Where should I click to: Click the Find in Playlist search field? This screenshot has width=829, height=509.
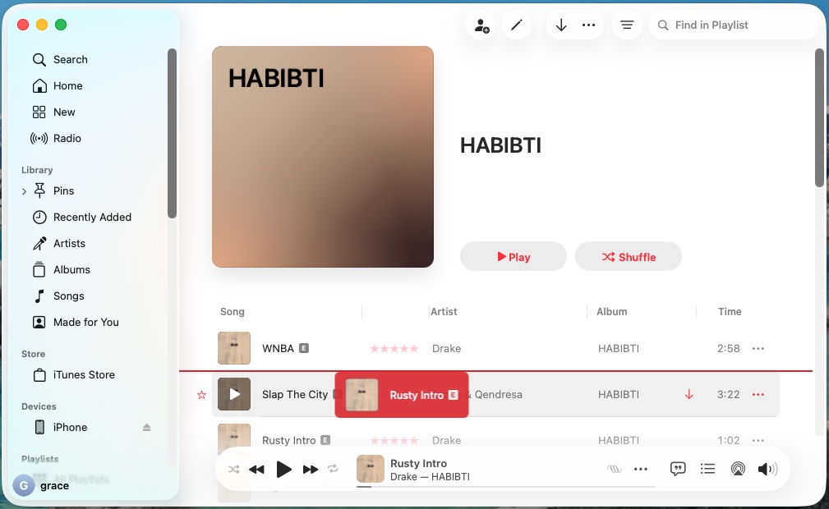click(734, 25)
